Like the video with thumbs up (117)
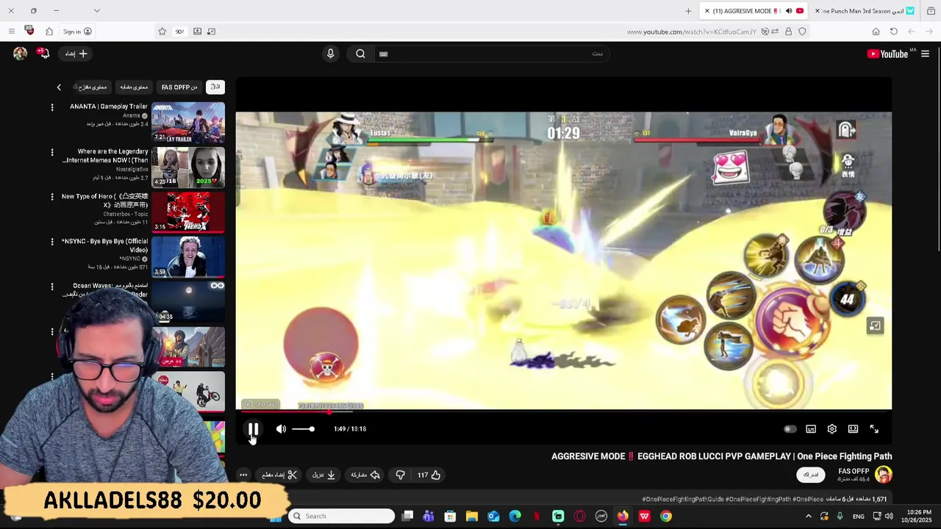941x529 pixels. [429, 475]
